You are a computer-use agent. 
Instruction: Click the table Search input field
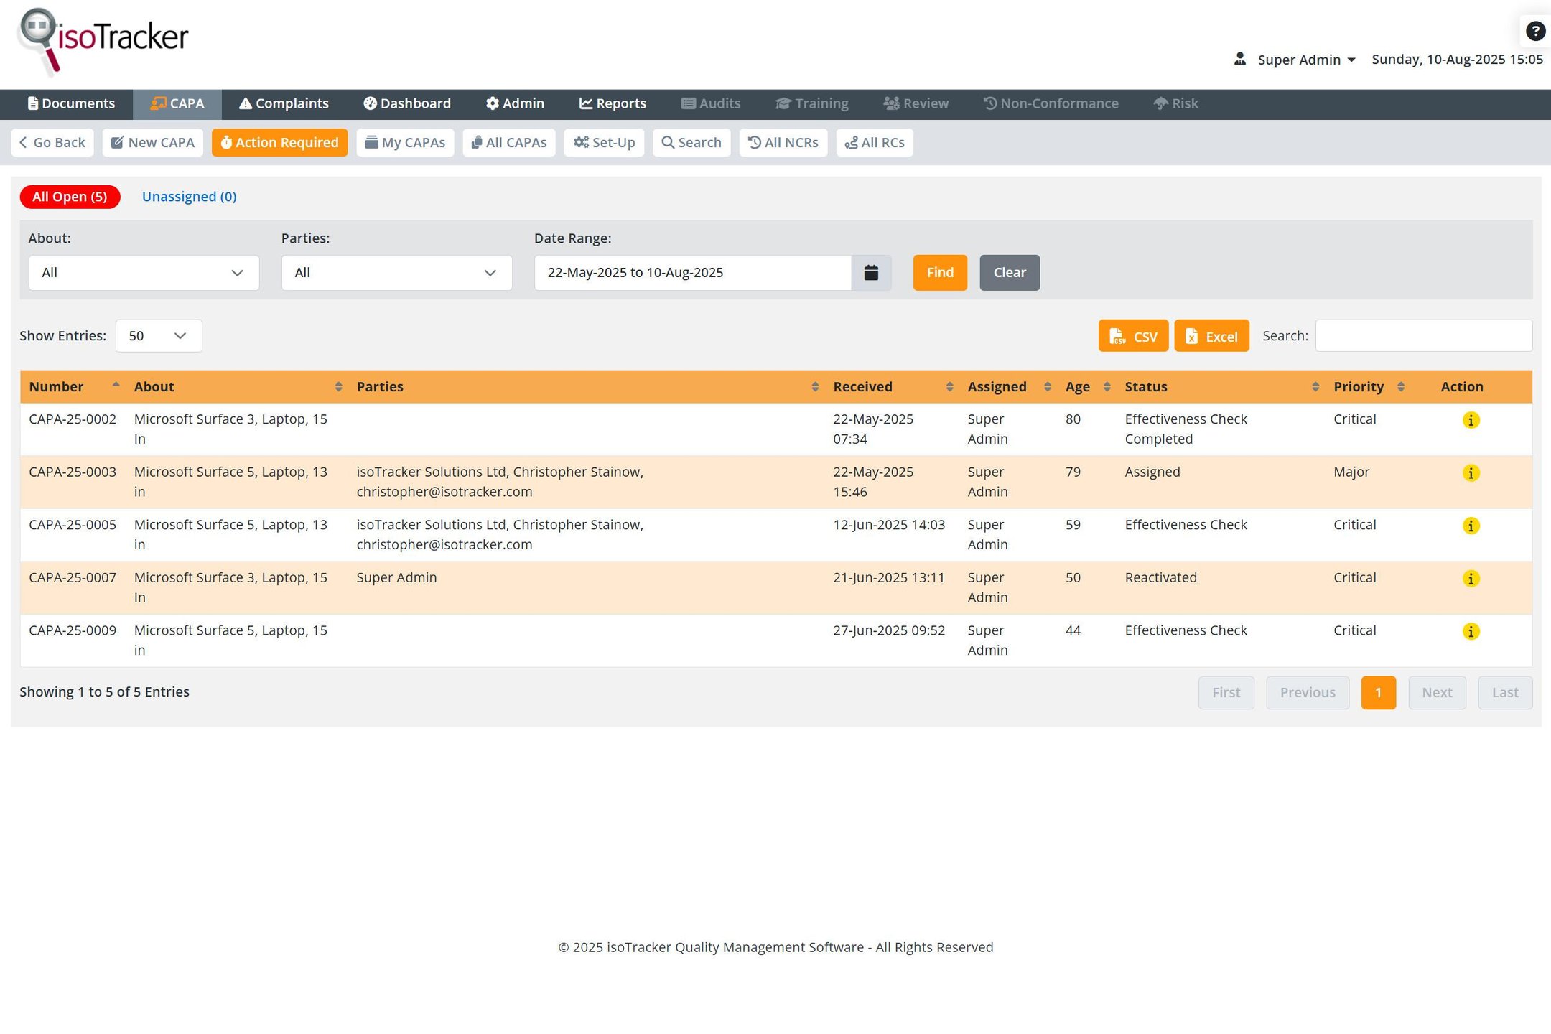1423,336
